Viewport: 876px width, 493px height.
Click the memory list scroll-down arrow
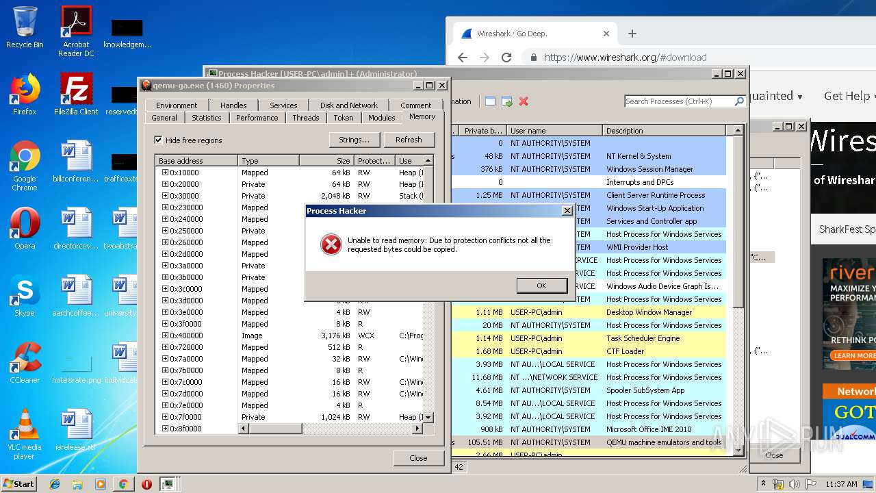coord(428,417)
